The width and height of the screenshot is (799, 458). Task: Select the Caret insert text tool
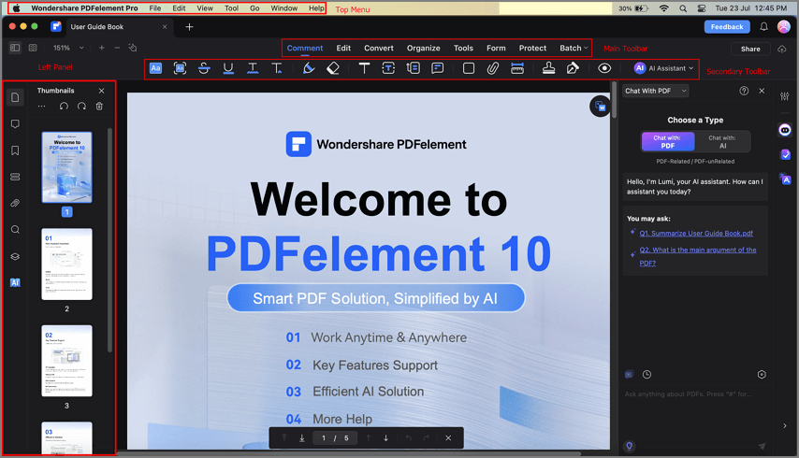coord(277,68)
